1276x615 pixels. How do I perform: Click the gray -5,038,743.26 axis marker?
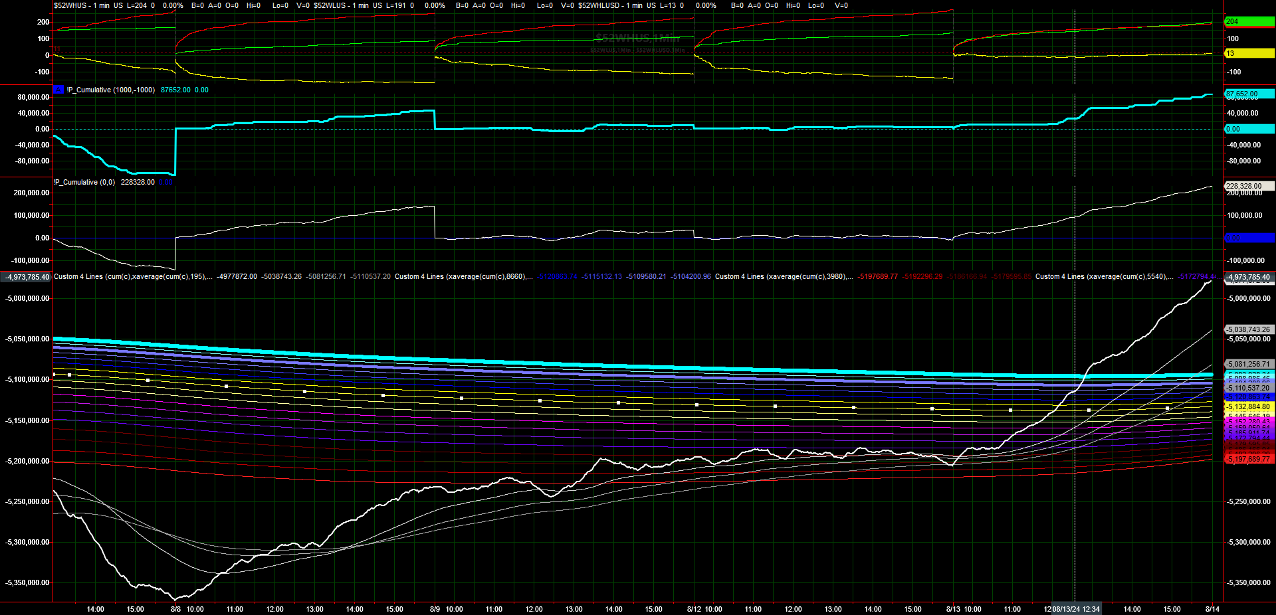point(1248,329)
